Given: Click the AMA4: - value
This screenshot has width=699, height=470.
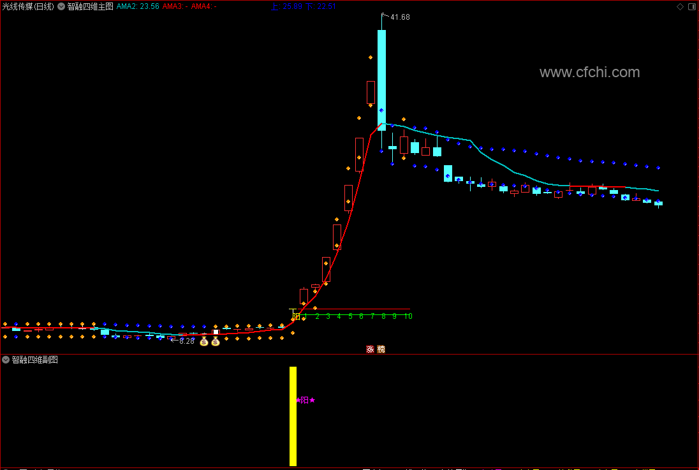Looking at the screenshot, I should tap(203, 6).
